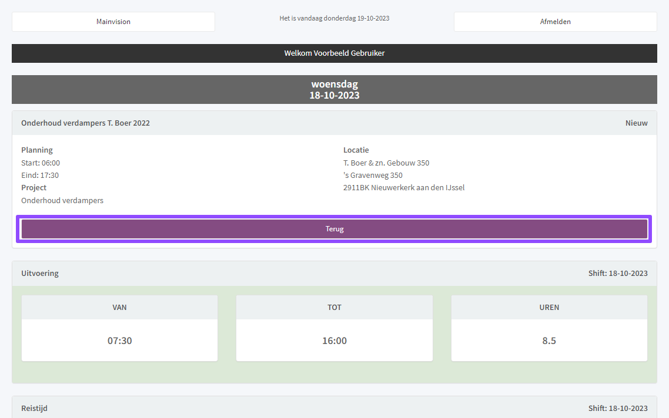This screenshot has height=418, width=669.
Task: Click the 2911BK Nieuwerkerk aan den IJssel line
Action: tap(404, 188)
